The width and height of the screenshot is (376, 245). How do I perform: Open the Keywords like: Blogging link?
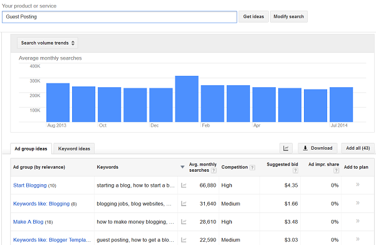coord(41,204)
